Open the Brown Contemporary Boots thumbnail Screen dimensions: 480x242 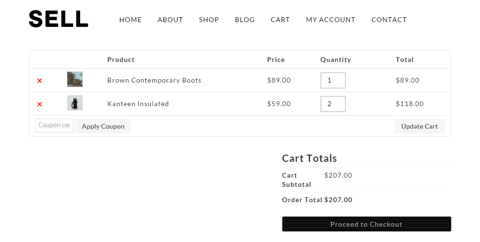75,79
